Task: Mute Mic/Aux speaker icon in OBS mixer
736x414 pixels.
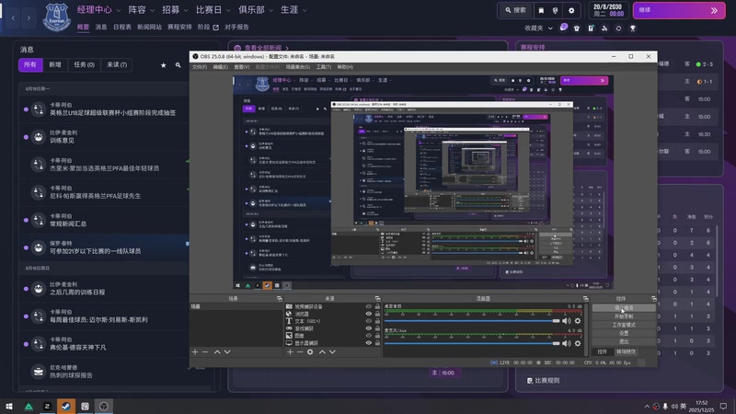Action: pyautogui.click(x=567, y=343)
